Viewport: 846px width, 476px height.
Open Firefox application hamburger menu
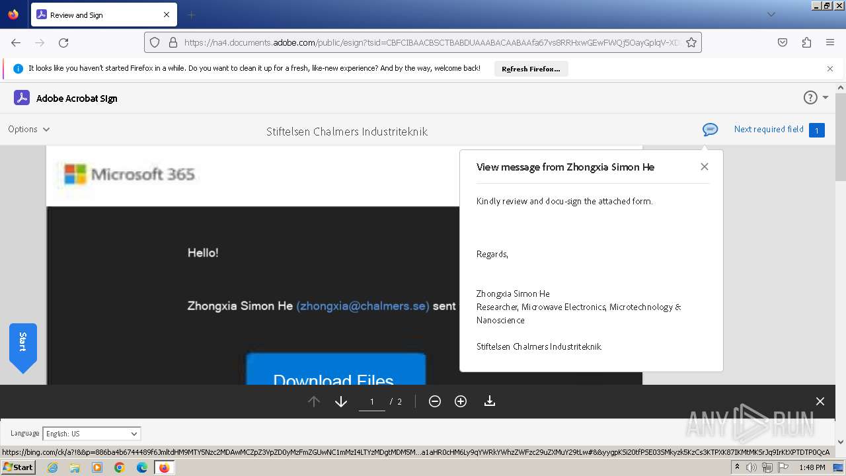pyautogui.click(x=830, y=42)
